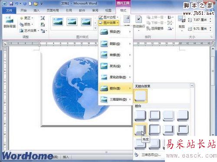The image size is (217, 162).
Task: Select the third picture style thumbnail
Action: pos(86,22)
